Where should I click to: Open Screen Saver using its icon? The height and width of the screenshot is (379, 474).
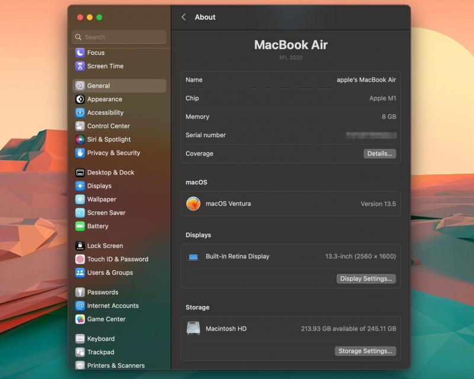click(x=80, y=213)
